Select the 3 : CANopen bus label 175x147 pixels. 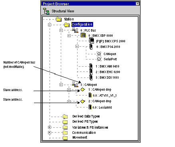[x=89, y=85]
